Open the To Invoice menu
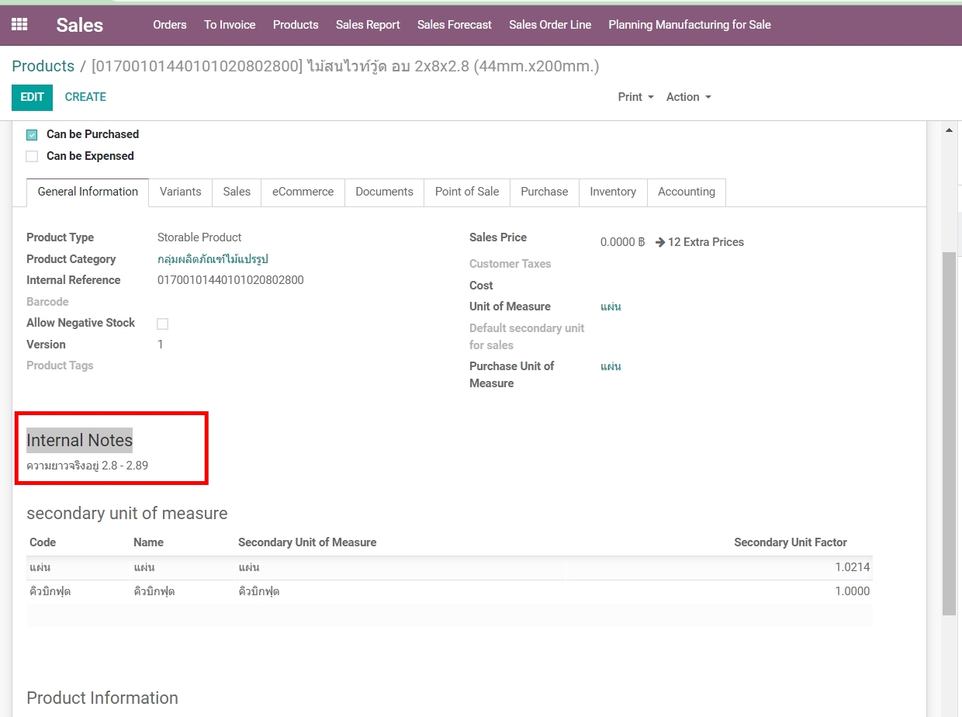The width and height of the screenshot is (962, 717). coord(230,25)
